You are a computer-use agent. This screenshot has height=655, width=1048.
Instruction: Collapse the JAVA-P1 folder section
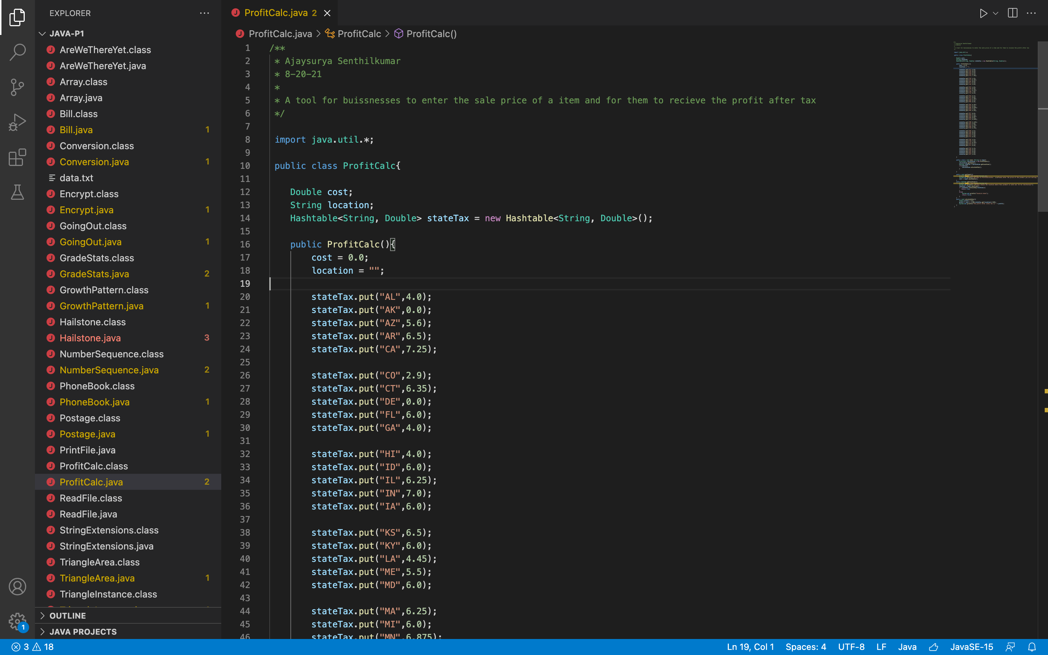pos(67,33)
